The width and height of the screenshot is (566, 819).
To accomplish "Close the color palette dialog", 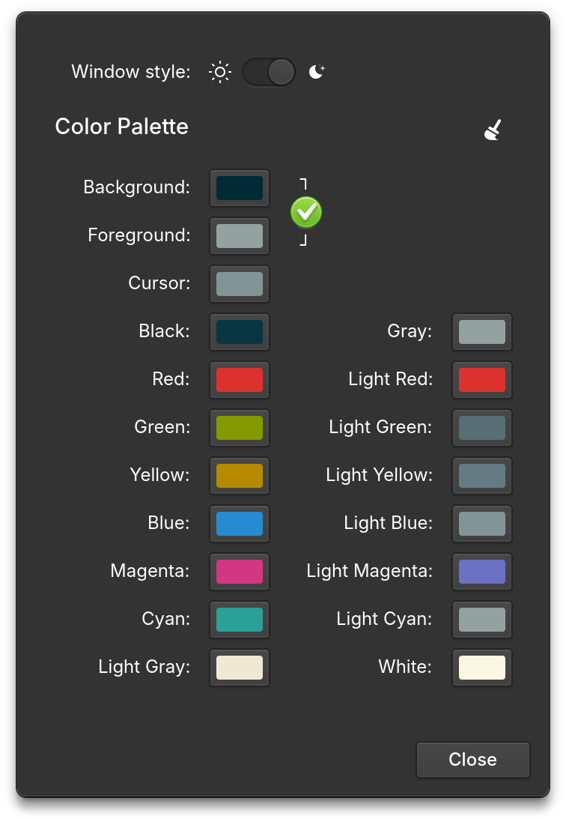I will tap(472, 760).
